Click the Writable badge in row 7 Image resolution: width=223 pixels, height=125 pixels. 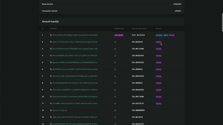pos(159,76)
